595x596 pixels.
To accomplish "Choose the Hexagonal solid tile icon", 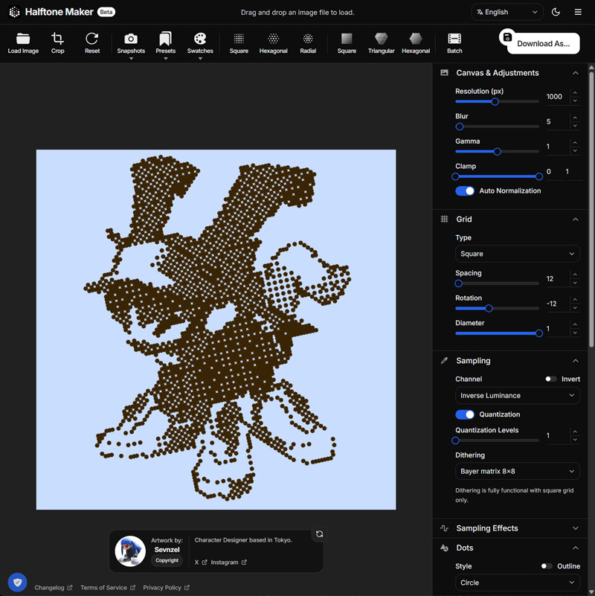I will [416, 39].
